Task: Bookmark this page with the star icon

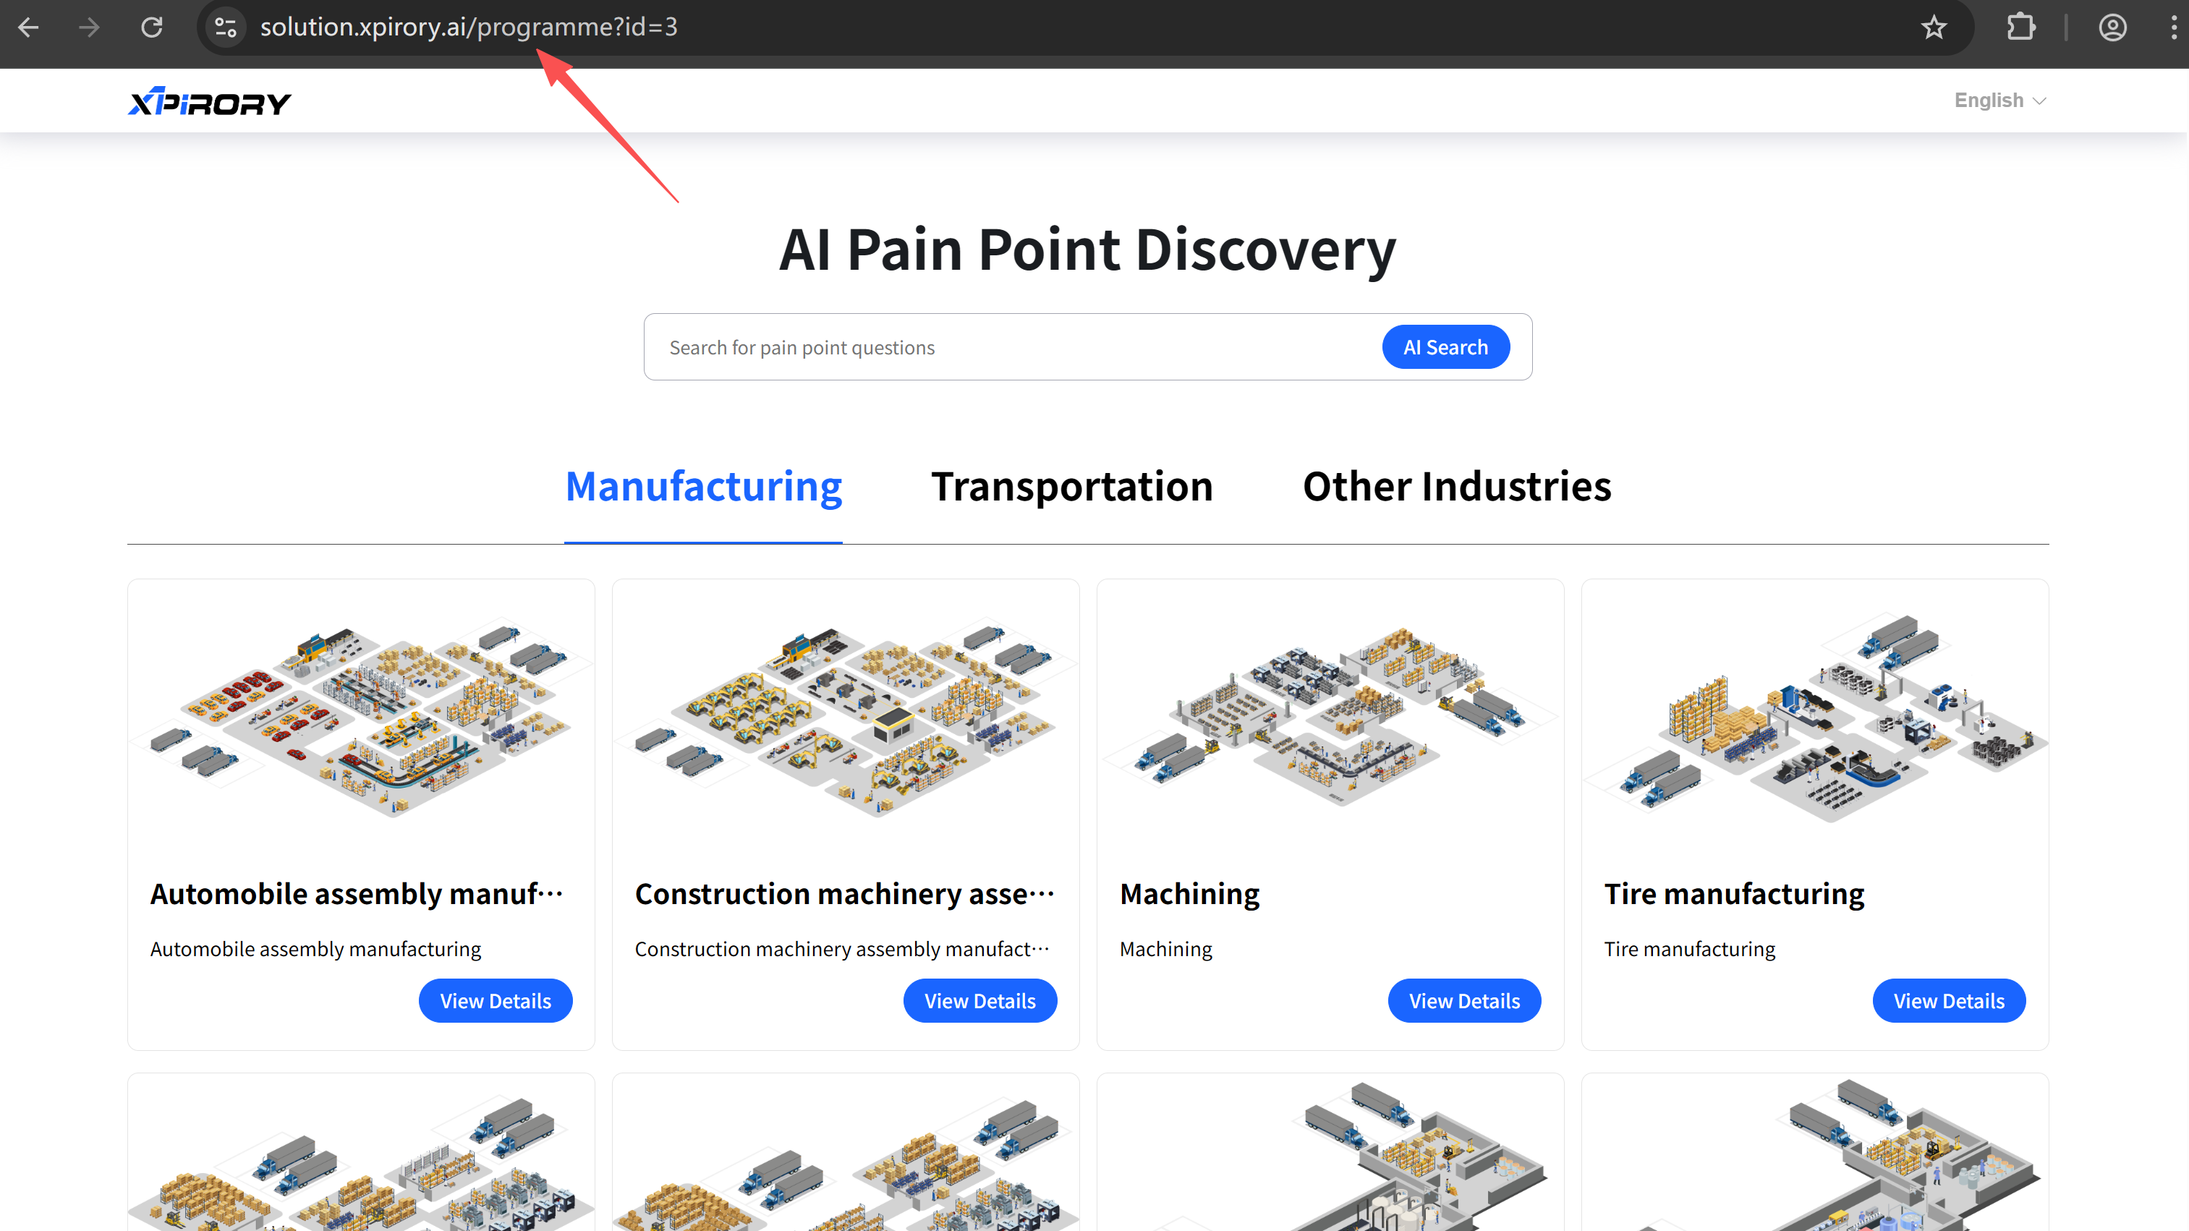Action: tap(1934, 27)
